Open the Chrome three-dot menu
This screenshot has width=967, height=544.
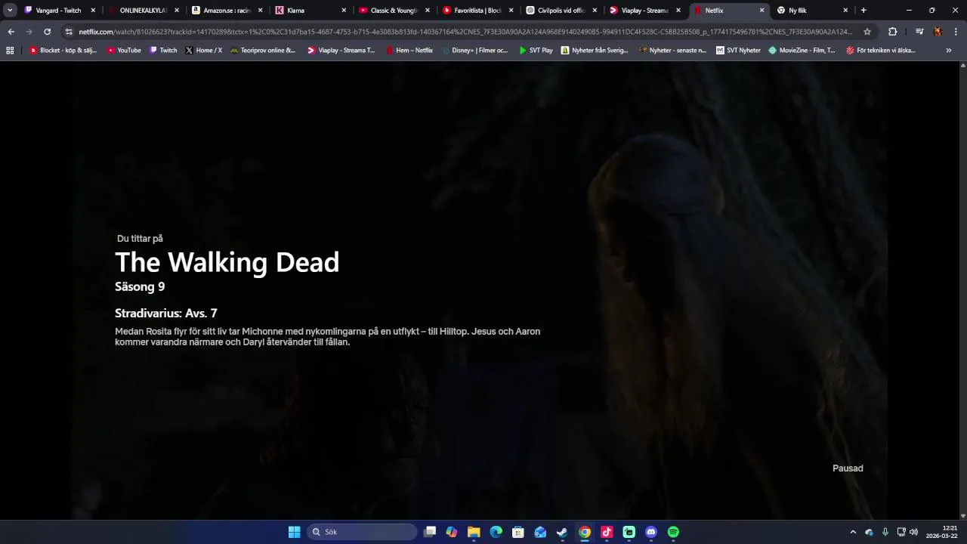coord(955,32)
